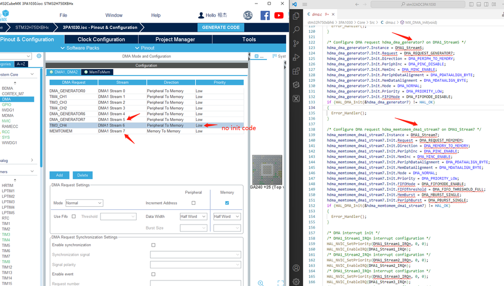
Task: Click the GENERATE CODE button
Action: coord(221,27)
